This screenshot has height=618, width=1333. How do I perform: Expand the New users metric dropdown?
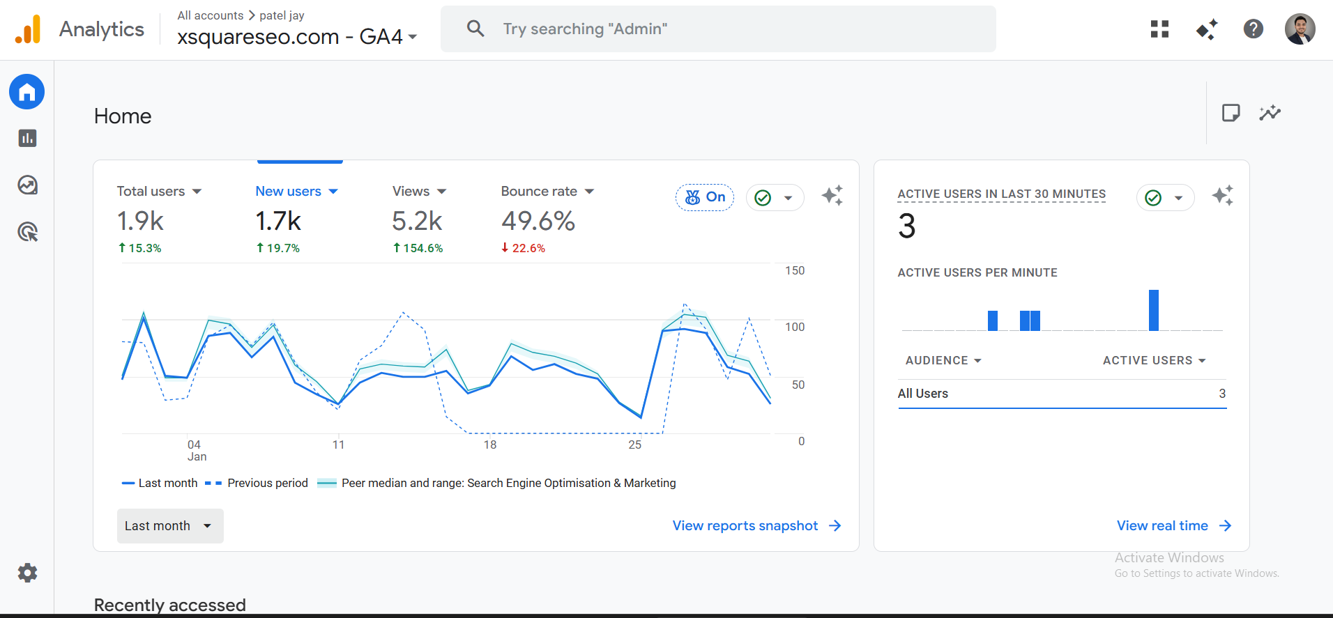(333, 192)
